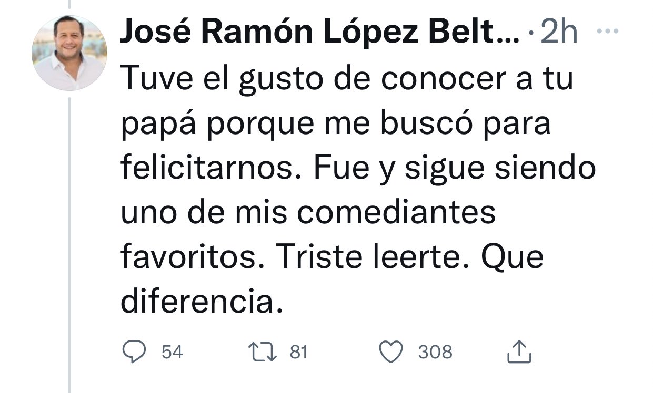Open José Ramón's profile picture
Viewport: 653px width, 393px height.
point(69,53)
